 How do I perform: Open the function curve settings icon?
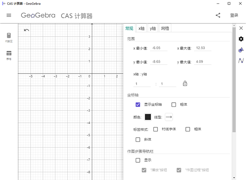241,61
